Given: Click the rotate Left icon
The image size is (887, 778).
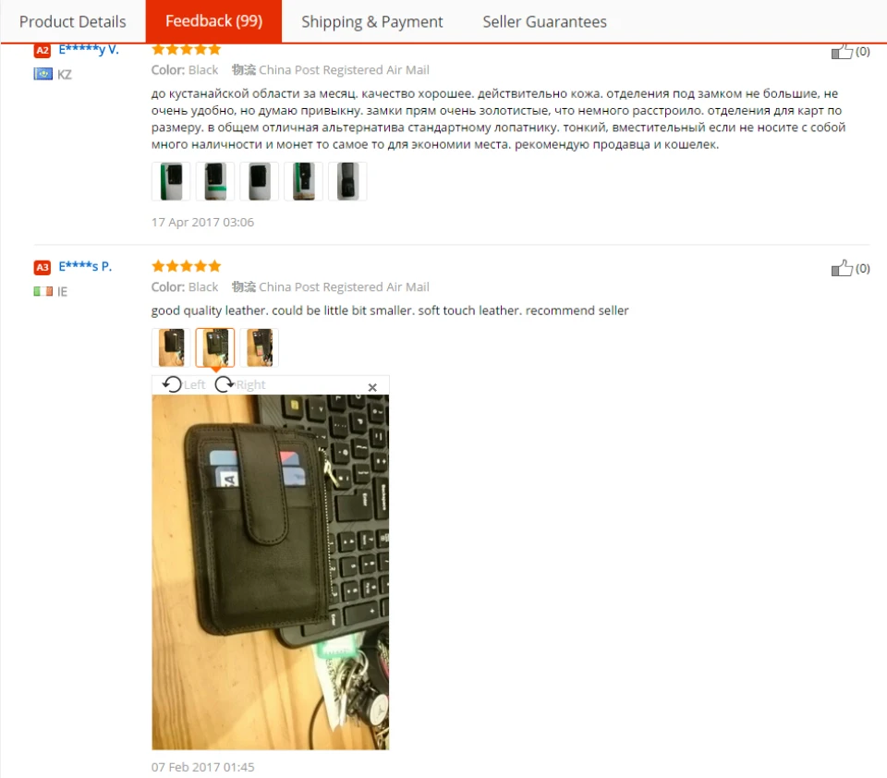Looking at the screenshot, I should [172, 384].
